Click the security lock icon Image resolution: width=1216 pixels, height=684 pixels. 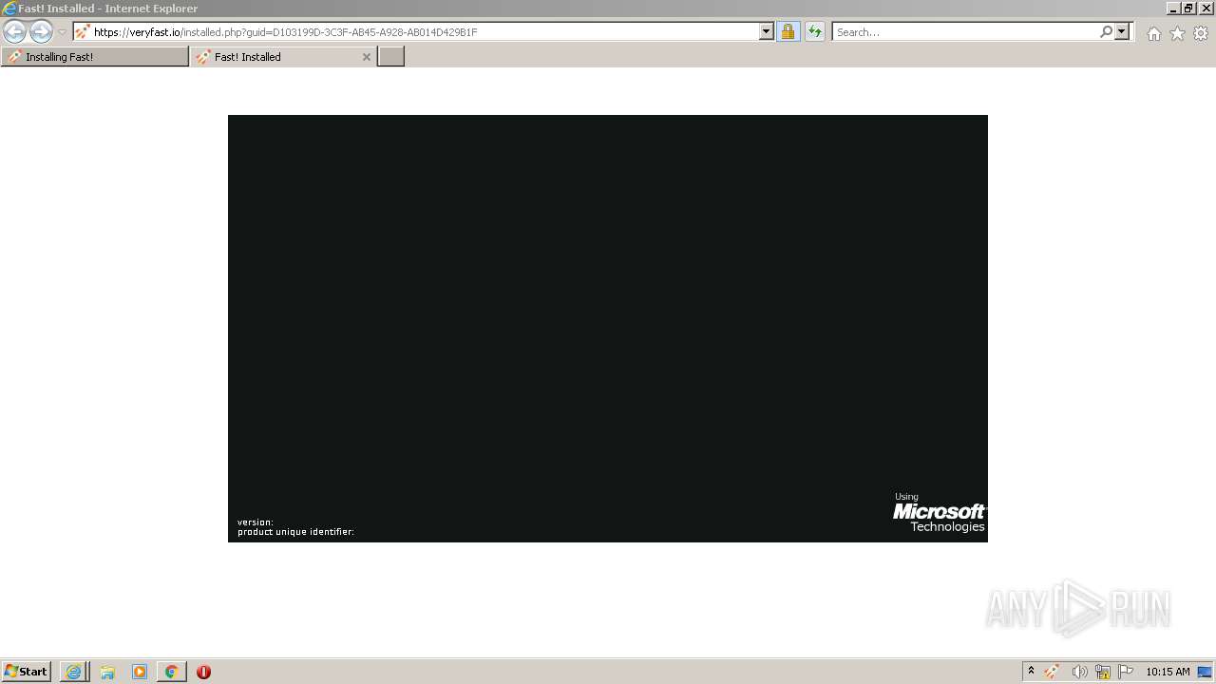coord(788,31)
